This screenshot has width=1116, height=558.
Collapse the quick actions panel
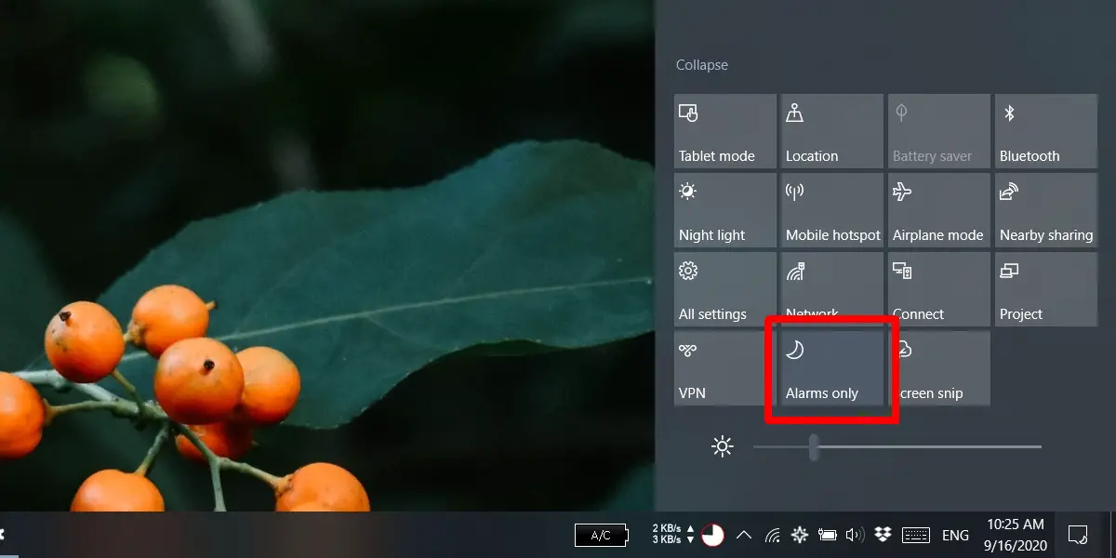702,65
